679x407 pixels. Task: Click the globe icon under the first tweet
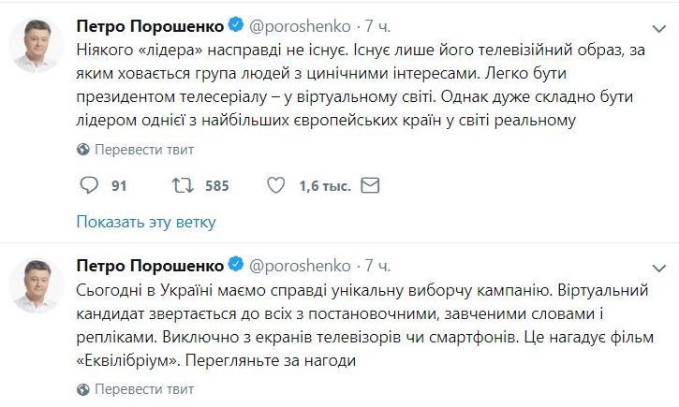point(82,149)
